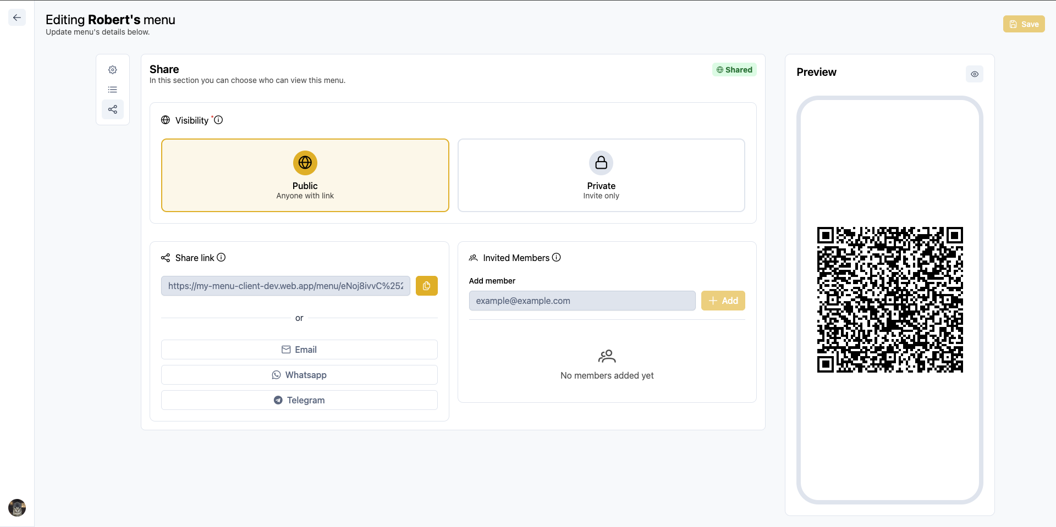The height and width of the screenshot is (527, 1056).
Task: Focus the add member email field
Action: click(x=582, y=301)
